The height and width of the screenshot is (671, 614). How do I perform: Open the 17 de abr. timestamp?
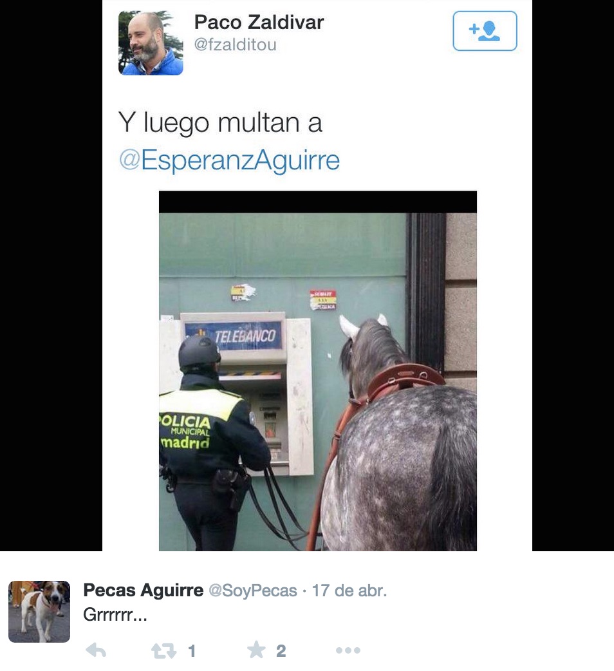click(349, 591)
